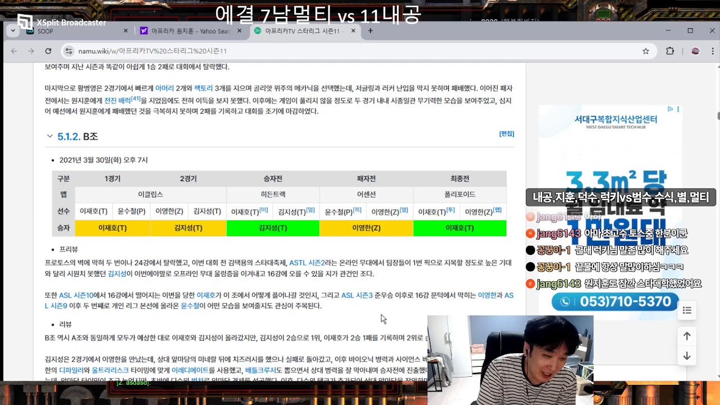Image resolution: width=720 pixels, height=405 pixels.
Task: Open the 5.1.2. section number link
Action: click(x=69, y=136)
